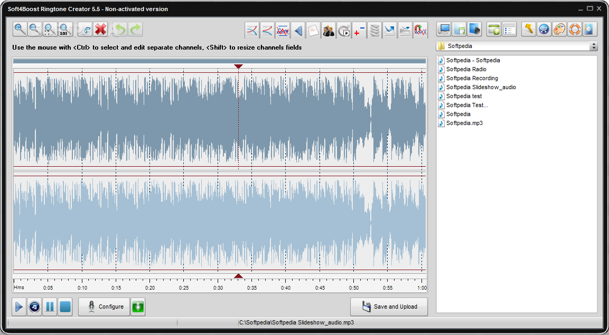609x335 pixels.
Task: Click the magnet waveform effect icon
Action: pos(420,30)
